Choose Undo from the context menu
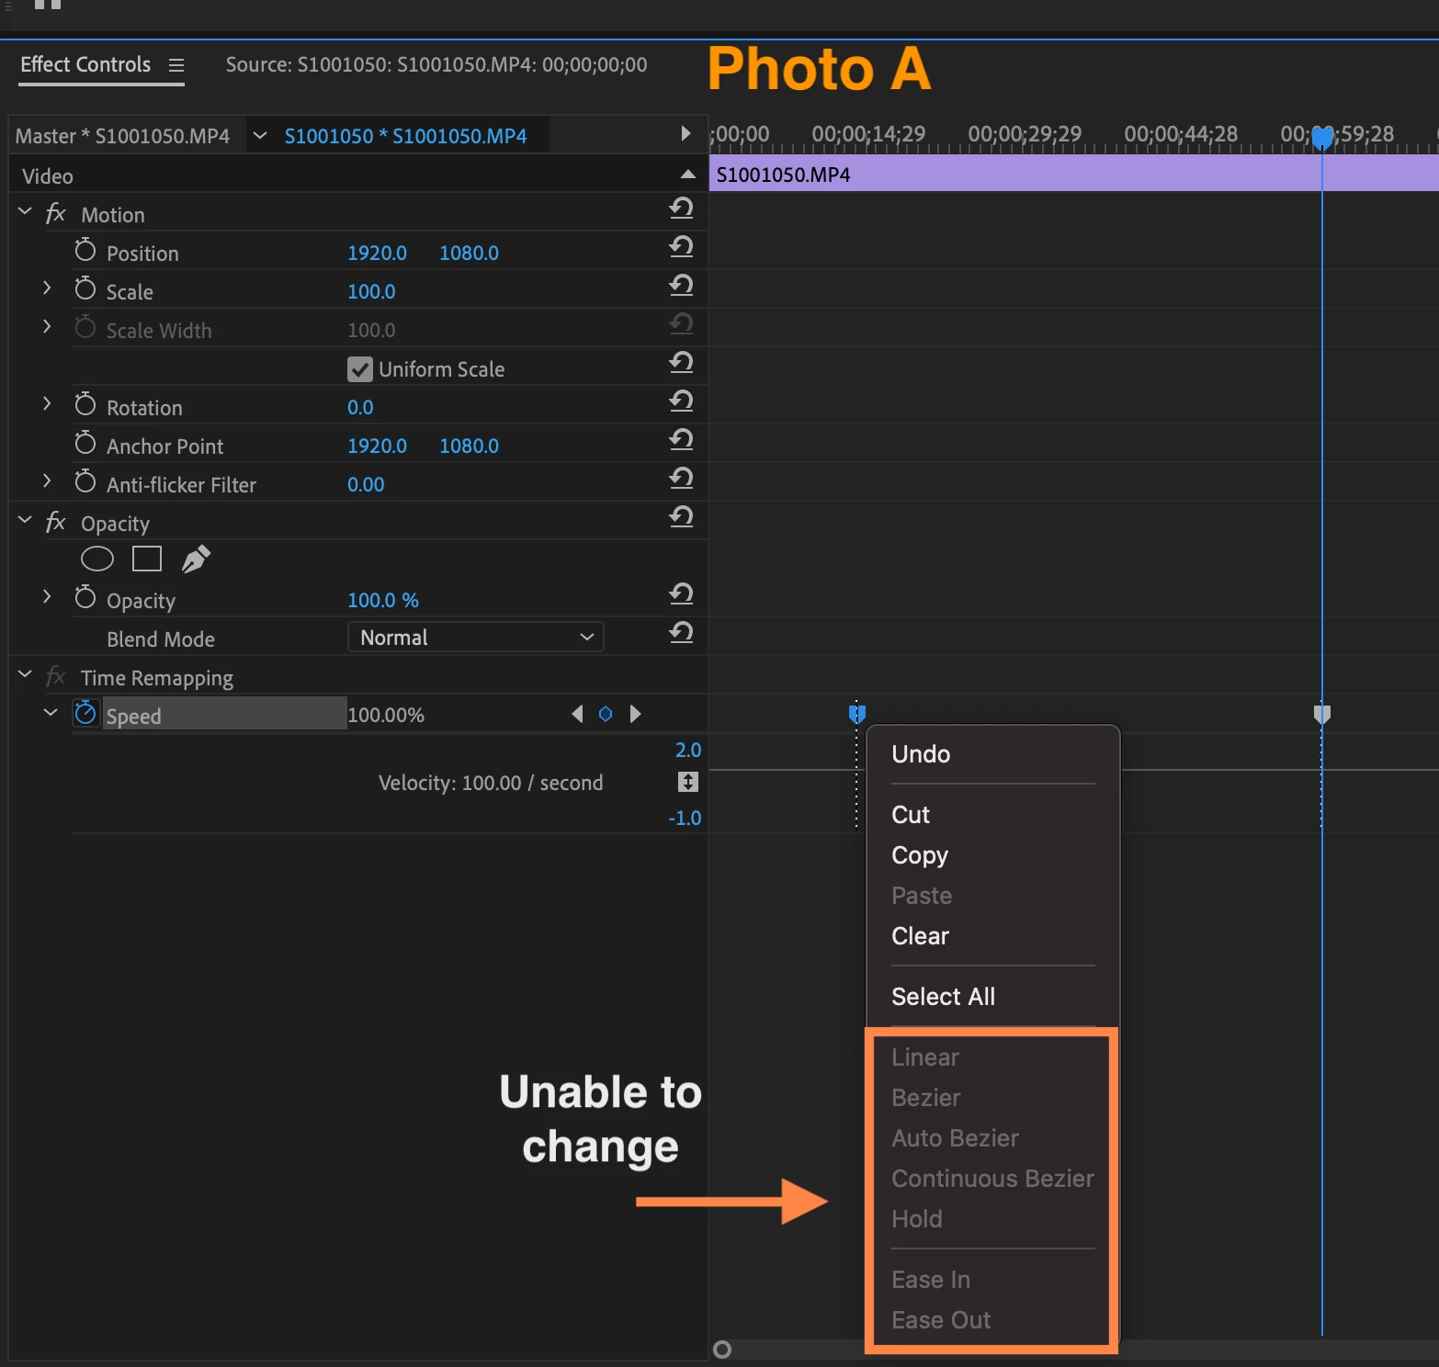The image size is (1439, 1367). 921,754
